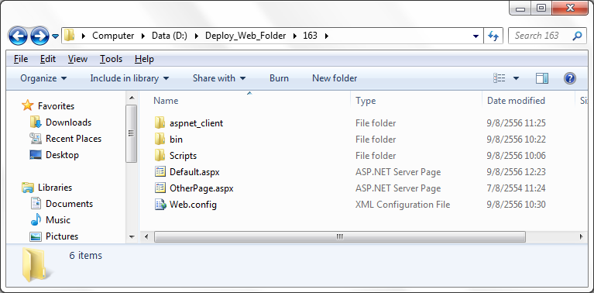594x293 pixels.
Task: Go forward with the Forward arrow button
Action: click(x=39, y=36)
